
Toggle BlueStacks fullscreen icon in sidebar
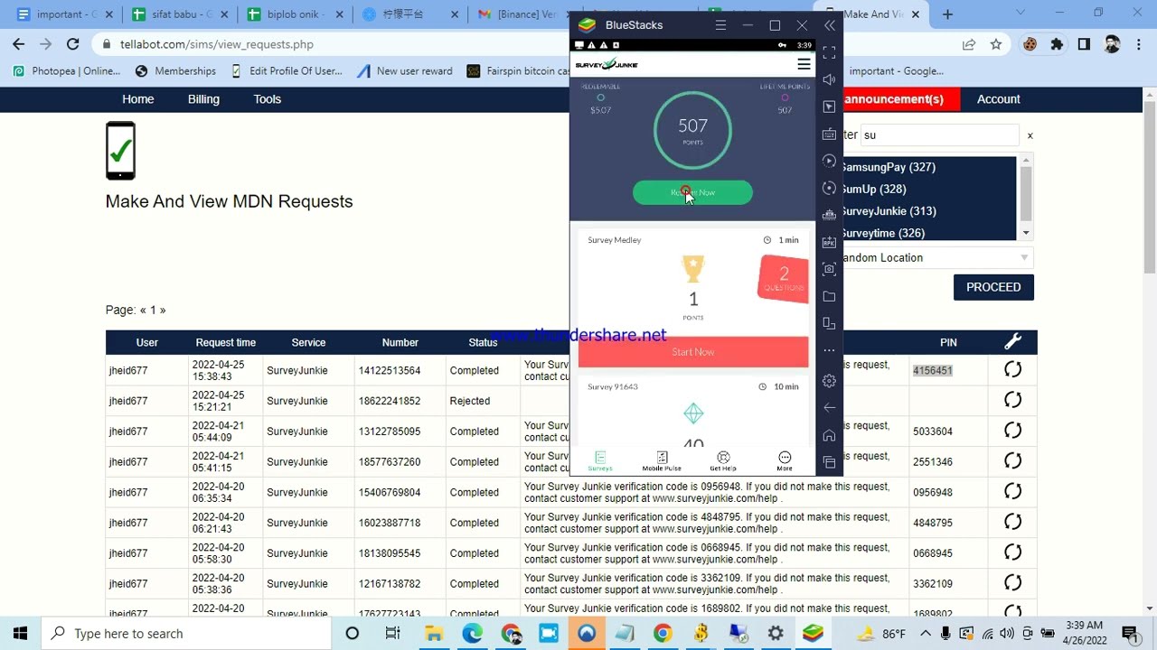[x=829, y=53]
